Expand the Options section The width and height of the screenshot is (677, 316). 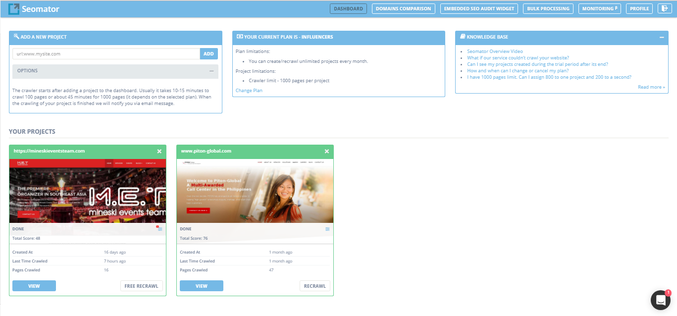[211, 71]
